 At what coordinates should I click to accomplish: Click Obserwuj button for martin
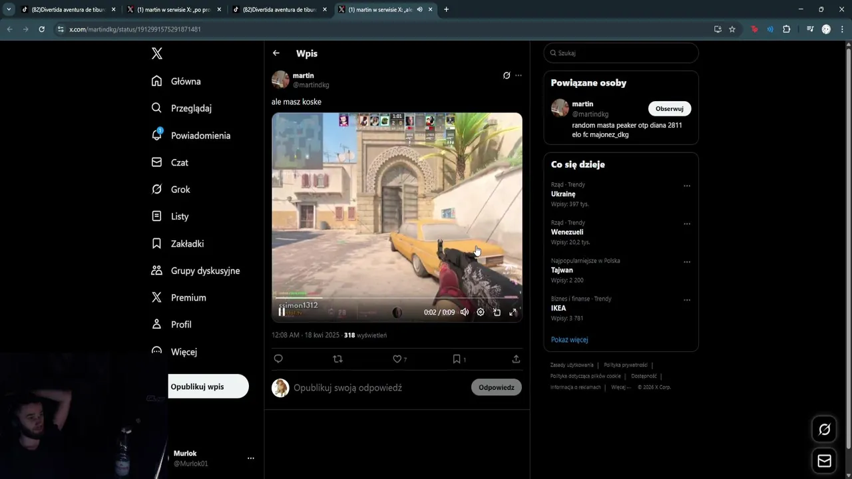pyautogui.click(x=670, y=108)
